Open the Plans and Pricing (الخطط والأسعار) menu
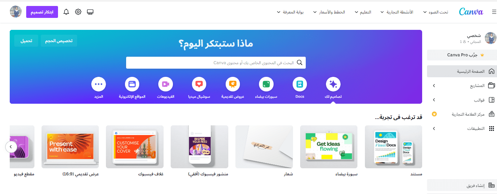The image size is (497, 194). (329, 12)
